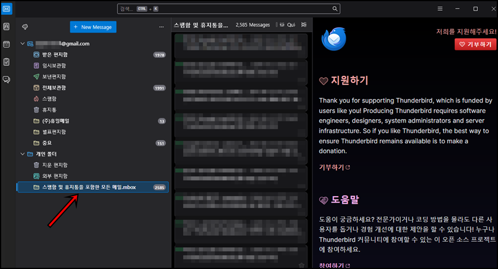Open the 참여하기 link under 도움말
The width and height of the screenshot is (498, 269).
(x=334, y=265)
